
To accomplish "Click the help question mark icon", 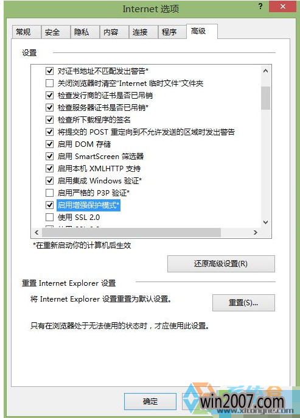I will [260, 6].
